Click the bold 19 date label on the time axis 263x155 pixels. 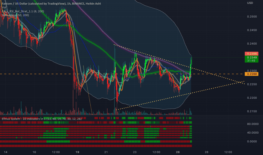pyautogui.click(x=77, y=152)
